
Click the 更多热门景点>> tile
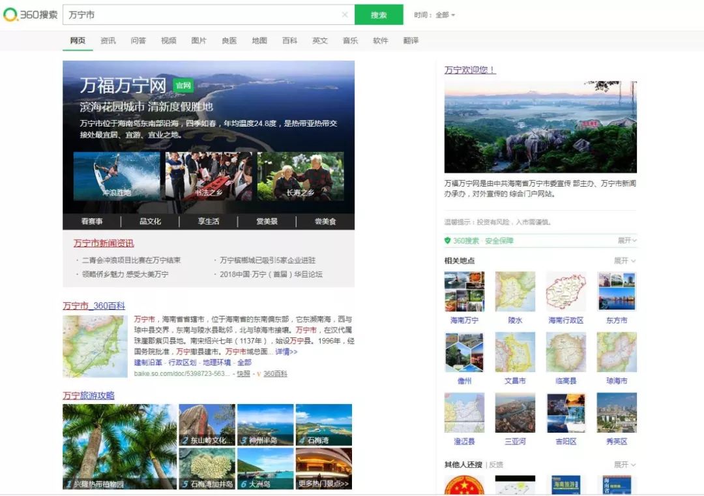tap(324, 468)
